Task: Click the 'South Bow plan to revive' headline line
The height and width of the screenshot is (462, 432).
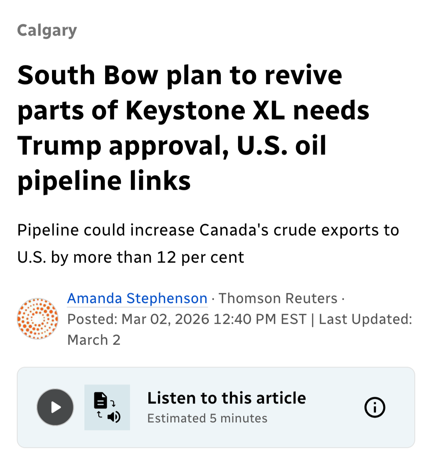Action: 180,75
